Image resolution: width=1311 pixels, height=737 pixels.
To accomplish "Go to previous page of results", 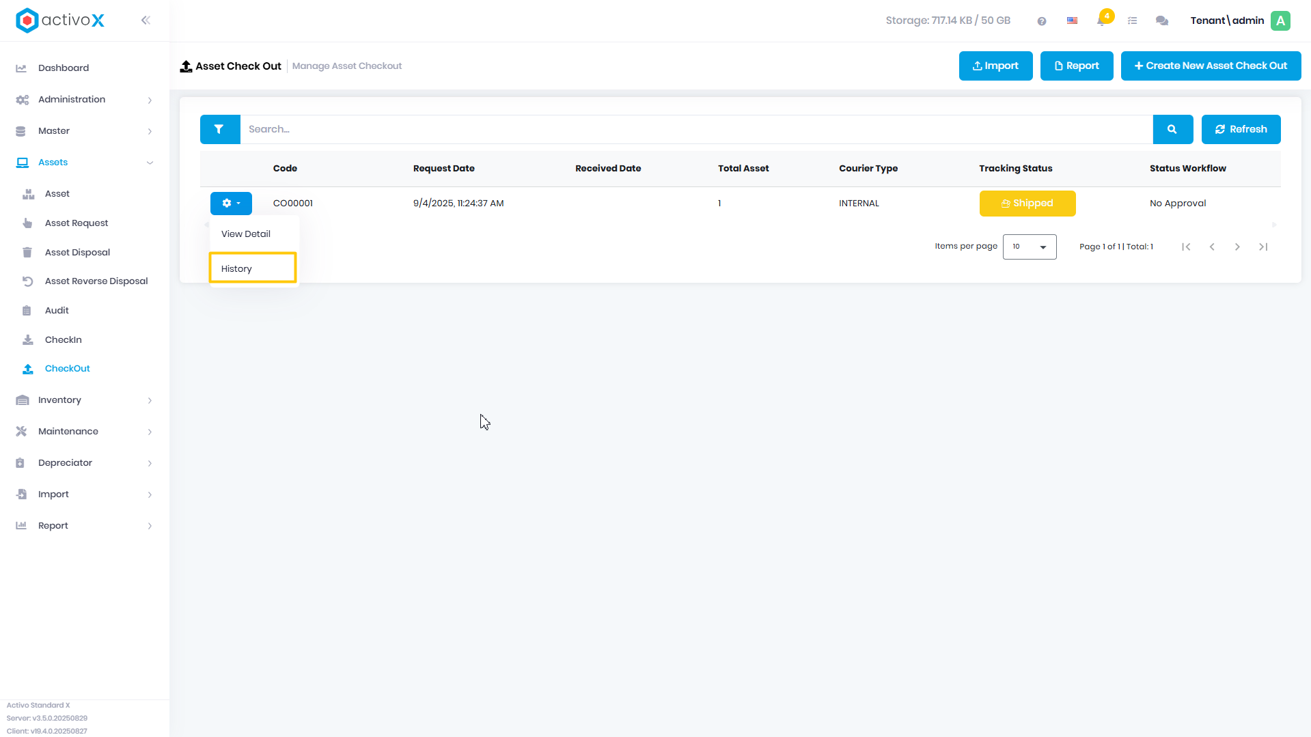I will click(x=1212, y=247).
